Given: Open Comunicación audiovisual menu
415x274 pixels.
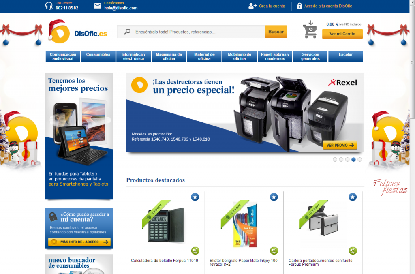Looking at the screenshot, I should (x=63, y=56).
